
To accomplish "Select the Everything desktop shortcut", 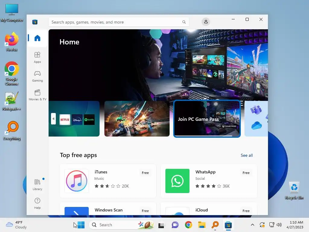I will (x=12, y=131).
